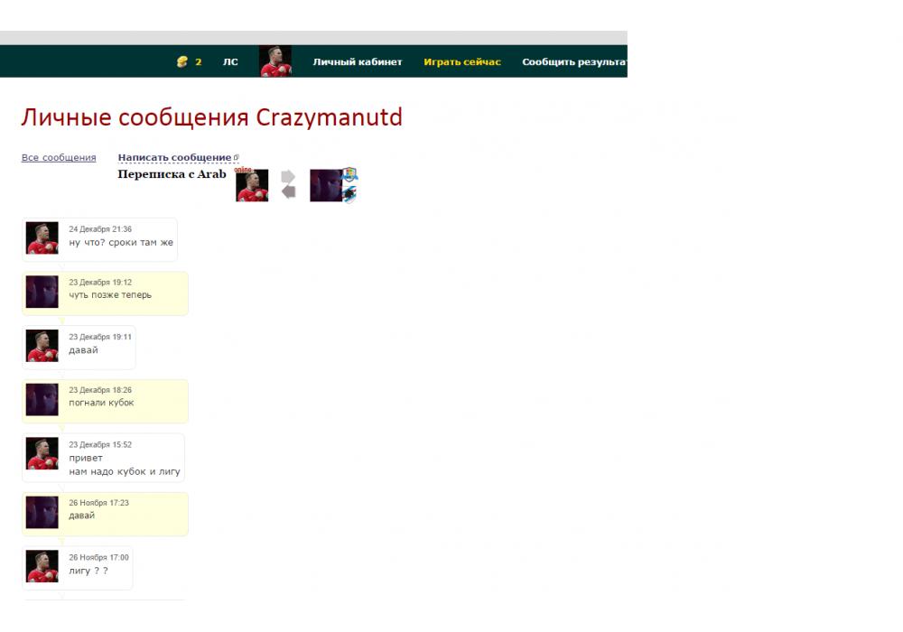Select message text 'чуть позже теперь'

click(x=110, y=294)
